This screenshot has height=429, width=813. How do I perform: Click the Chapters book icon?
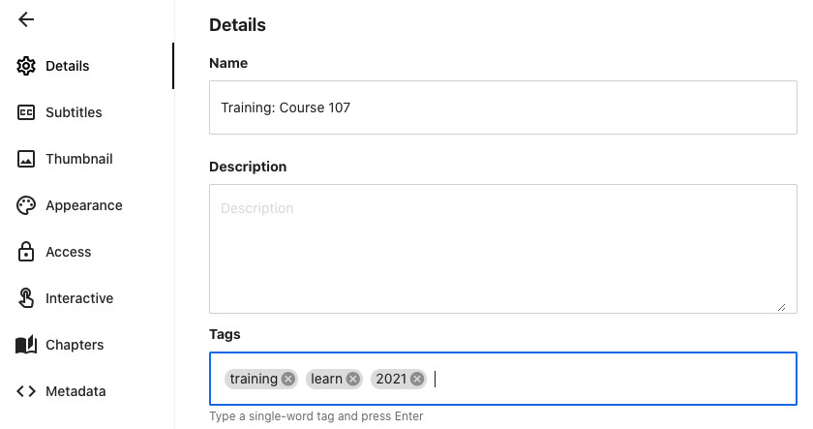tap(27, 345)
